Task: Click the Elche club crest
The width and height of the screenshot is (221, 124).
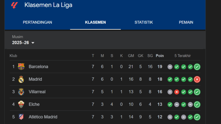Action: (21, 104)
